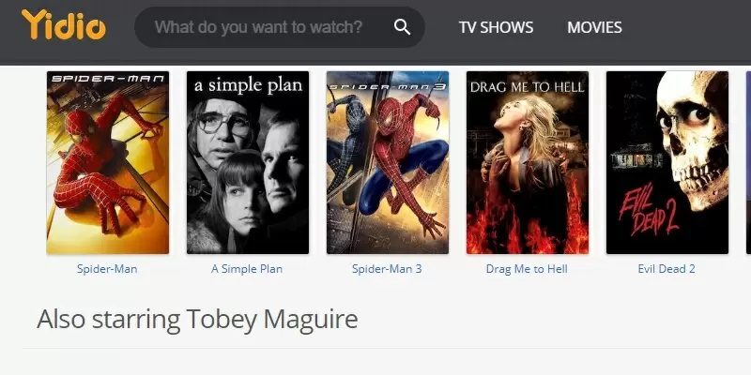Viewport: 751px width, 375px height.
Task: Click the Yidio logo
Action: (x=64, y=24)
